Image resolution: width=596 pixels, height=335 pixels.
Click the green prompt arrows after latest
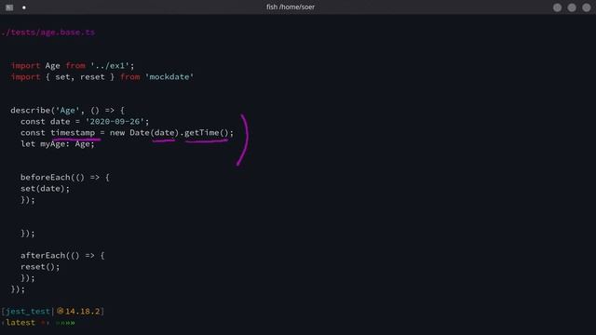click(65, 323)
